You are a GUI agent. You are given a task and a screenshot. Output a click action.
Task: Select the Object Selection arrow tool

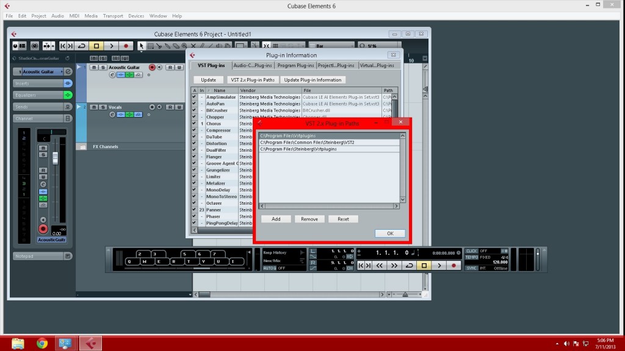141,46
